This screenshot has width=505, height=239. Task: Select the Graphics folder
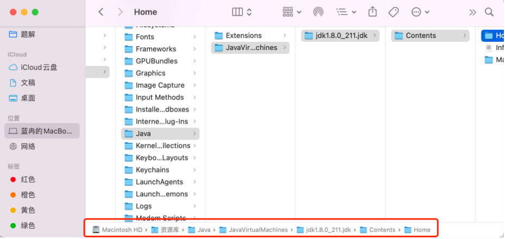tap(160, 73)
